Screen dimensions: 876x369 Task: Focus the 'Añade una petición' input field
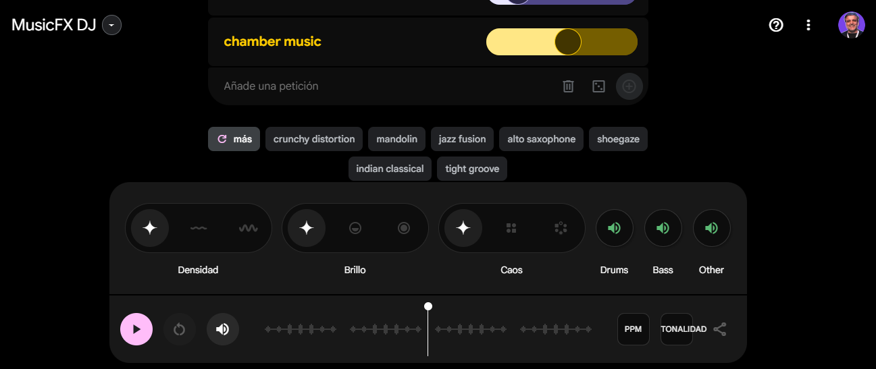[385, 86]
